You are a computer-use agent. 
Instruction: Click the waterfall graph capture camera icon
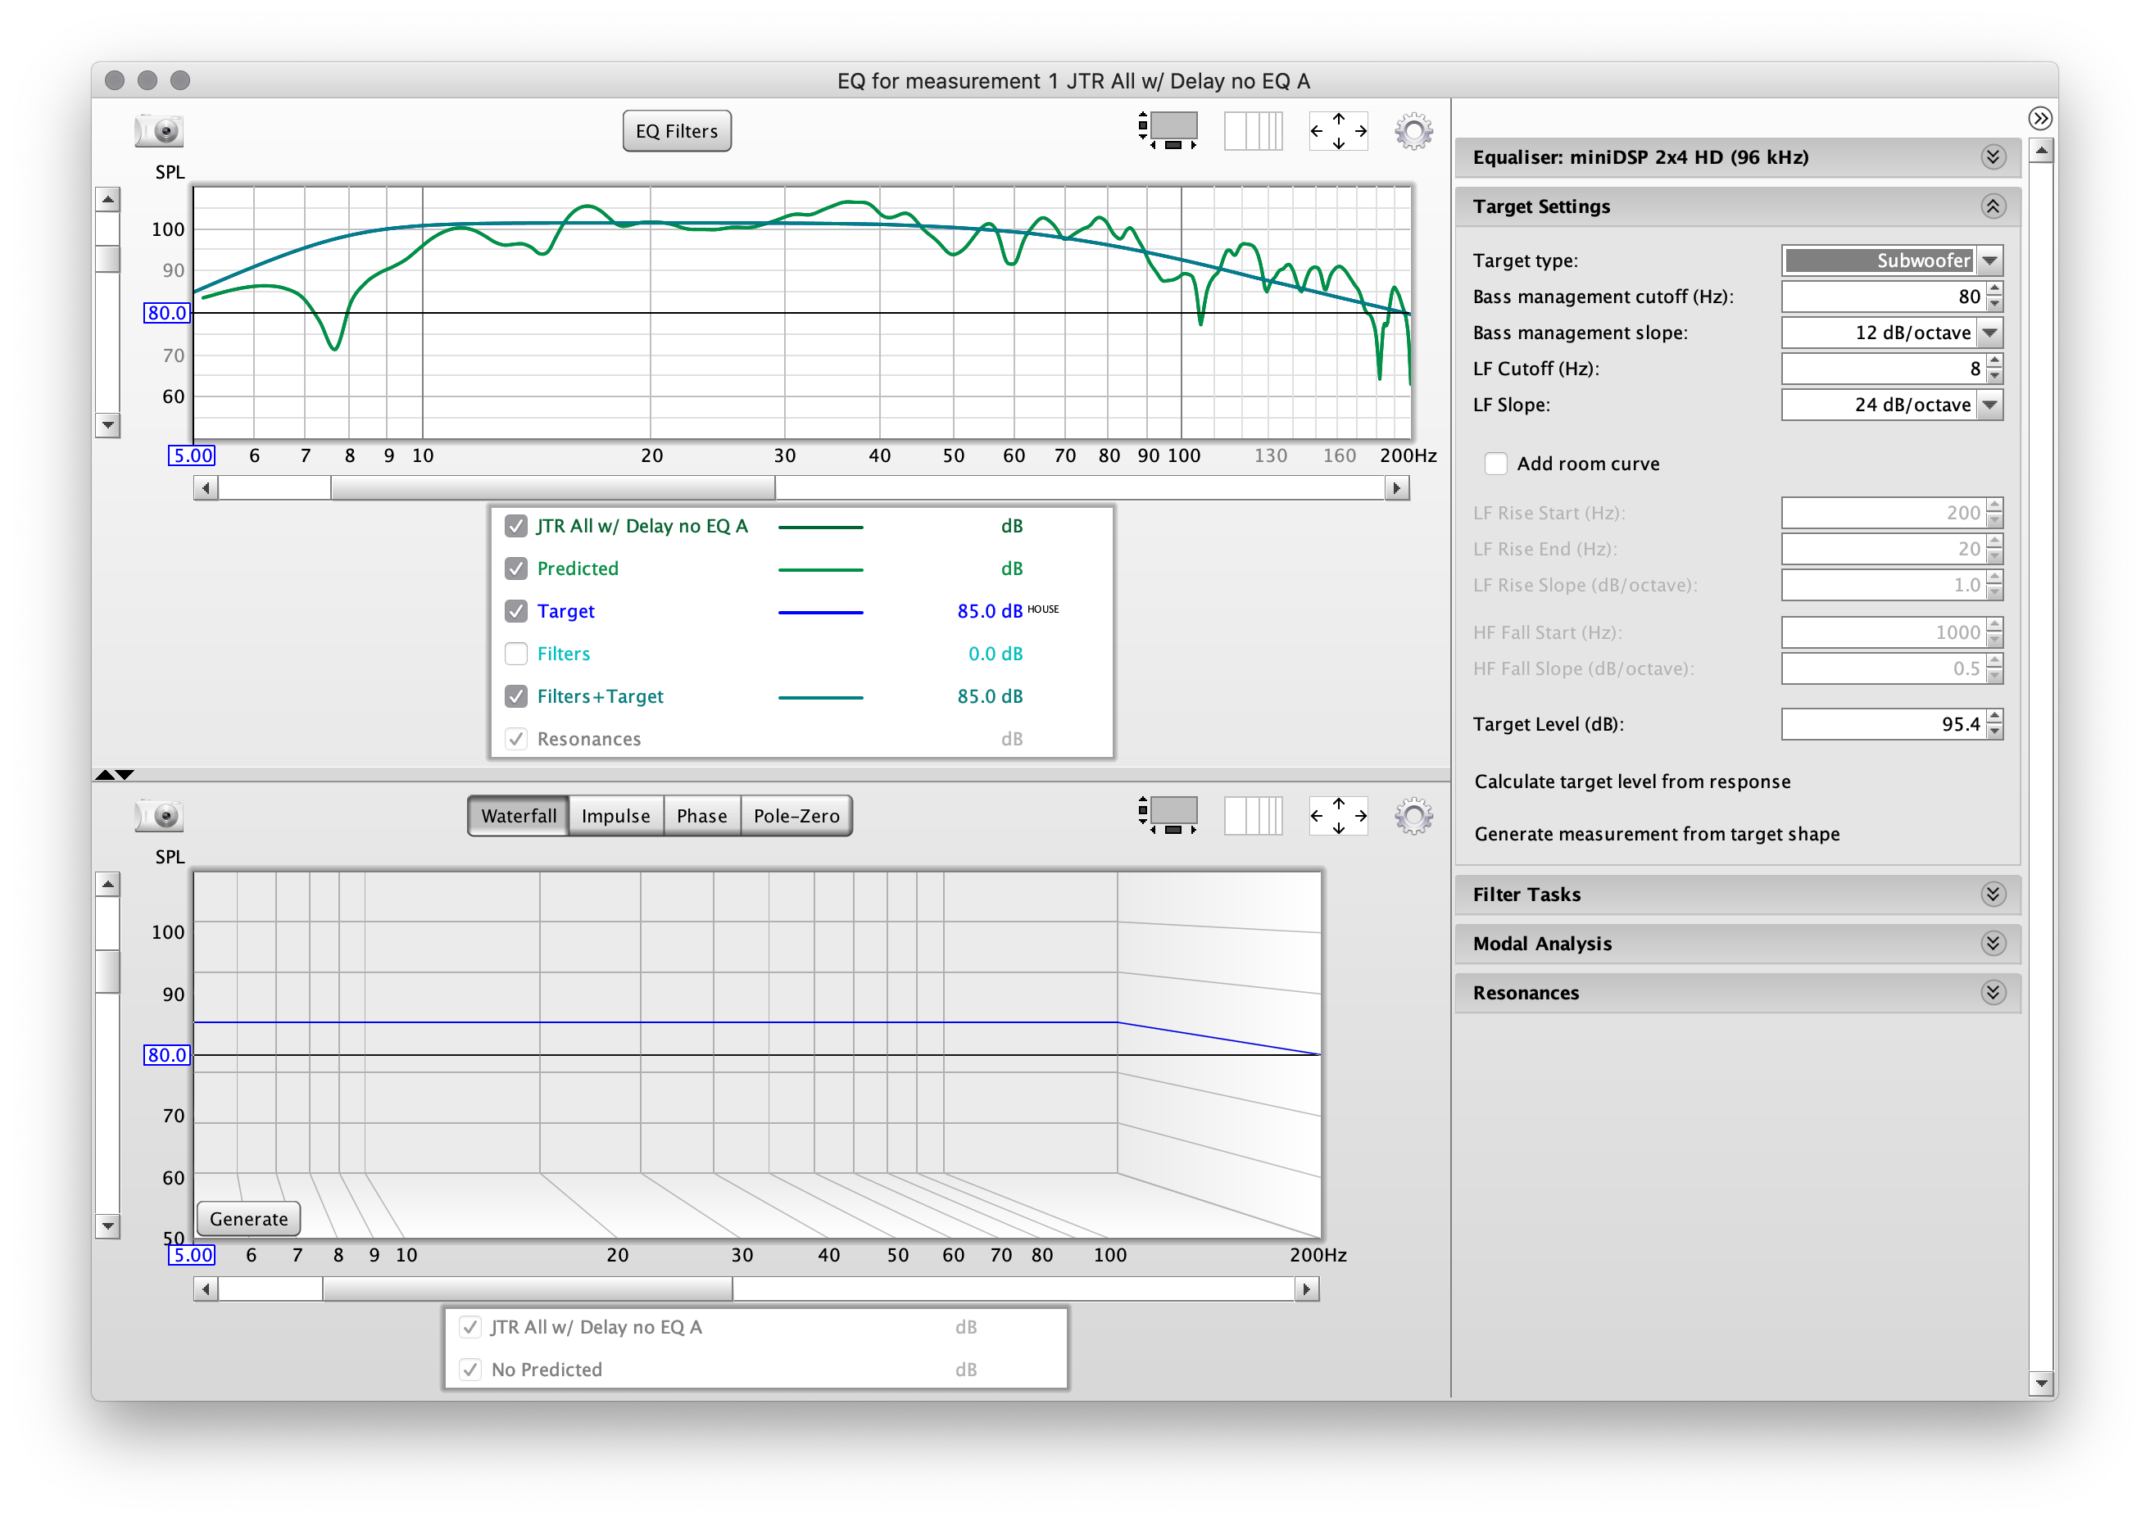(159, 815)
